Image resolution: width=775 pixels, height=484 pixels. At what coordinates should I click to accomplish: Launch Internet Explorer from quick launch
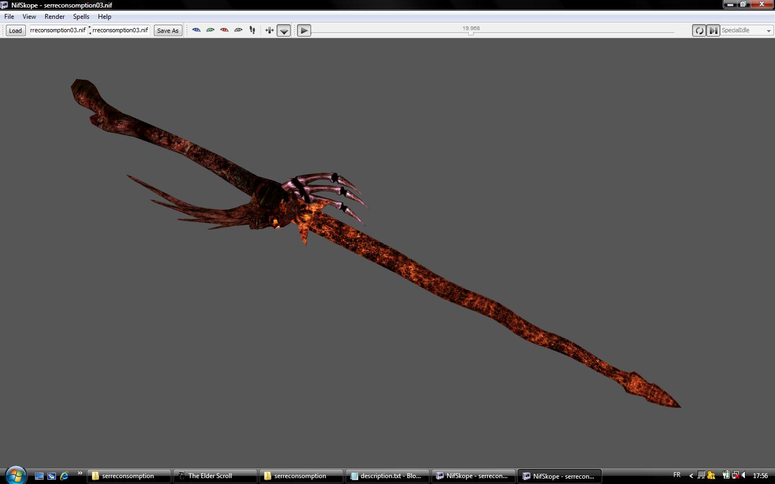(x=64, y=476)
